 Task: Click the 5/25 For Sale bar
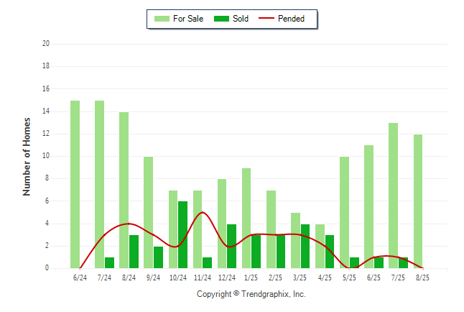[x=344, y=212]
